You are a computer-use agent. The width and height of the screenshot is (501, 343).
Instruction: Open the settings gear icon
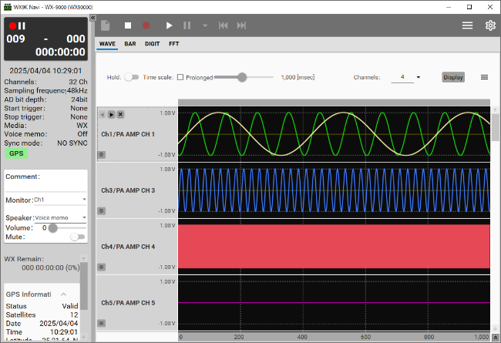490,25
